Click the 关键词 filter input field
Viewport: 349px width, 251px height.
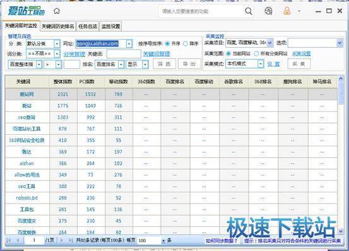click(124, 54)
